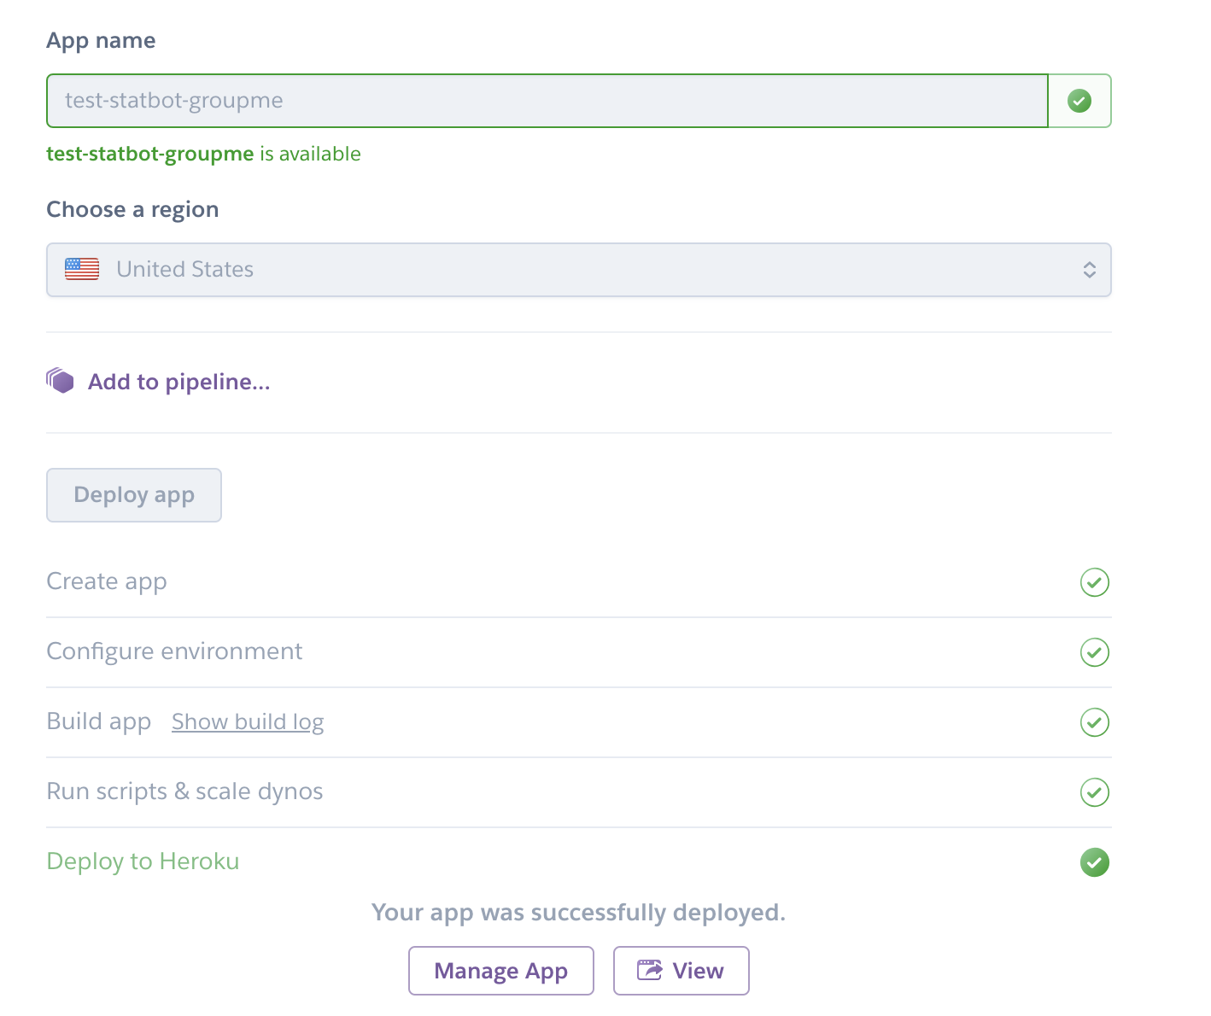Viewport: 1211px width, 1016px height.
Task: Open the Choose a region dropdown
Action: (578, 270)
